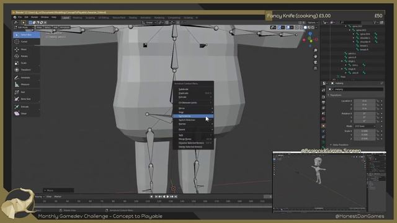Viewport: 397px width, 223px height.
Task: Toggle animate Rotation X property dot
Action: tap(381, 113)
